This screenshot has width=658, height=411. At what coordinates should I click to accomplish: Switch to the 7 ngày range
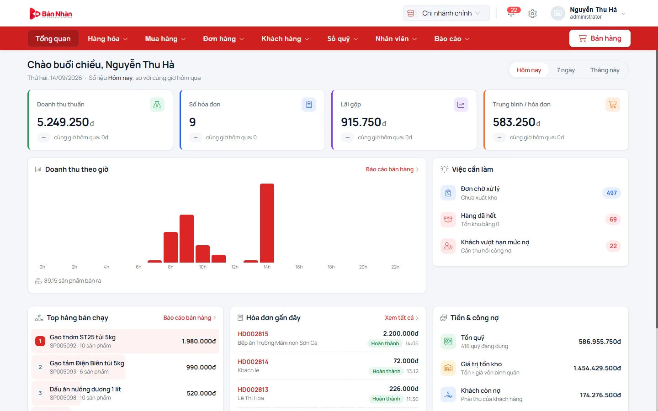pyautogui.click(x=566, y=70)
